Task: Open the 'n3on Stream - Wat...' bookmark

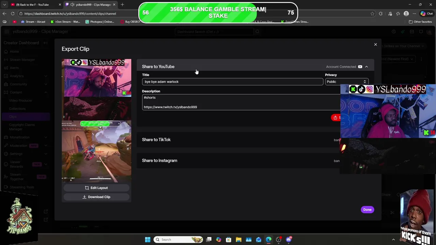Action: (x=65, y=22)
